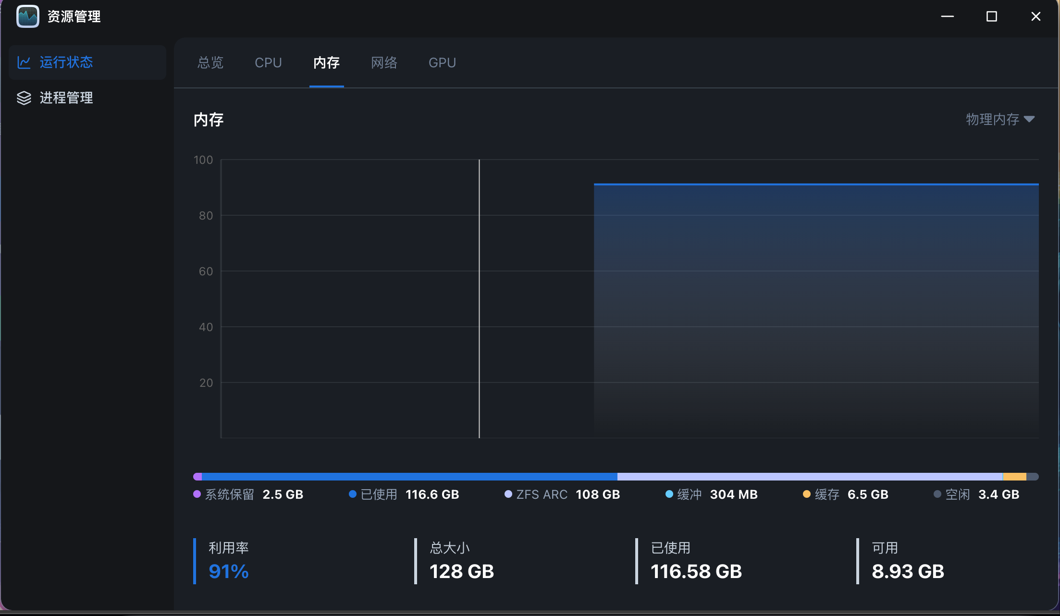Select 进程管理 in the sidebar

click(x=66, y=98)
